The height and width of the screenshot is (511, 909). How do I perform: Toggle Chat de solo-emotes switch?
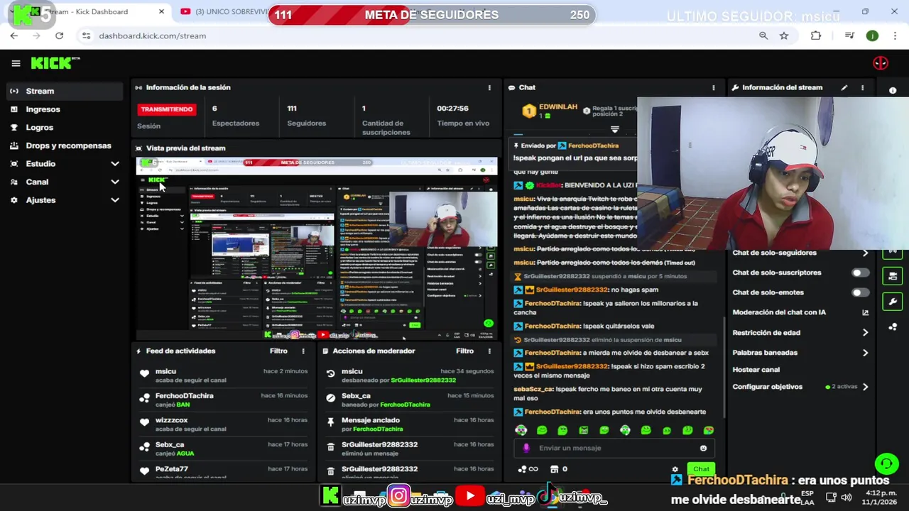coord(860,292)
